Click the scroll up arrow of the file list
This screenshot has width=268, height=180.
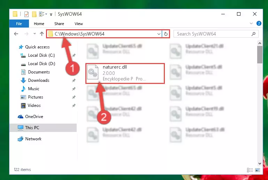[260, 43]
